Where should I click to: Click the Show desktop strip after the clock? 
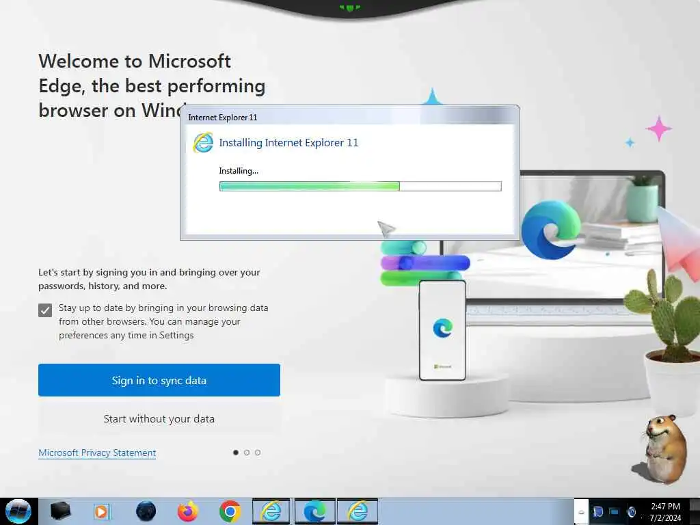[x=695, y=511]
